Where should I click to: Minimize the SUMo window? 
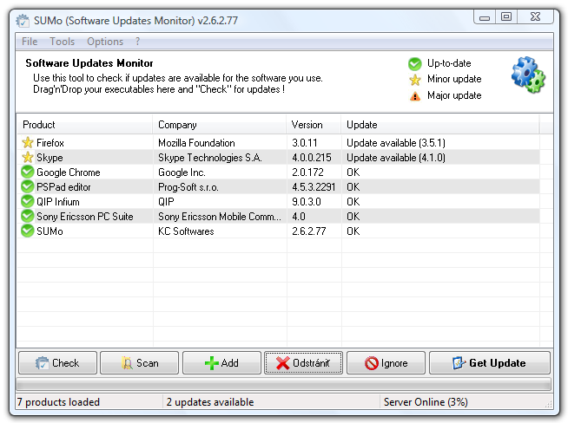click(485, 17)
